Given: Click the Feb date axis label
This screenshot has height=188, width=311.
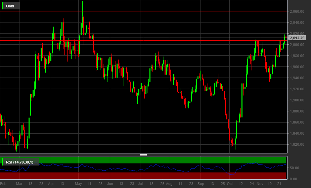Looking at the screenshot, I should pyautogui.click(x=3, y=184).
